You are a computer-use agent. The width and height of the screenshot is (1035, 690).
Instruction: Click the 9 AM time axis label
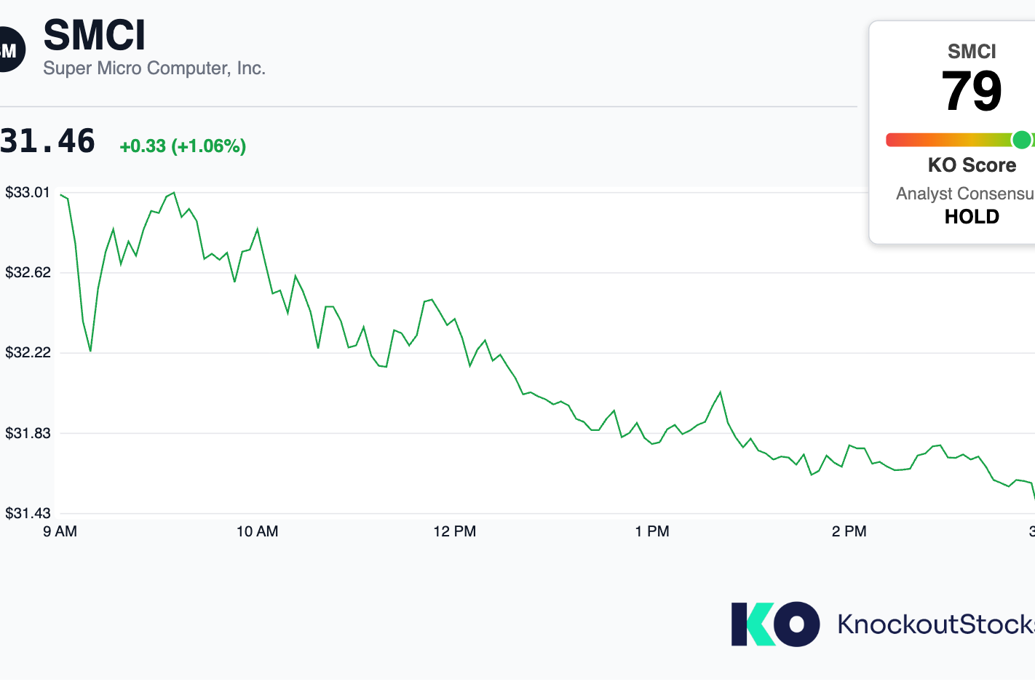point(60,531)
